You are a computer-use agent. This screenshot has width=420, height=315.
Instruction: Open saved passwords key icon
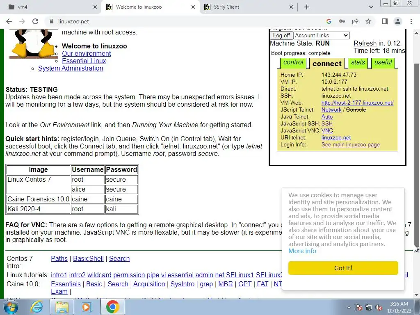[x=342, y=21]
